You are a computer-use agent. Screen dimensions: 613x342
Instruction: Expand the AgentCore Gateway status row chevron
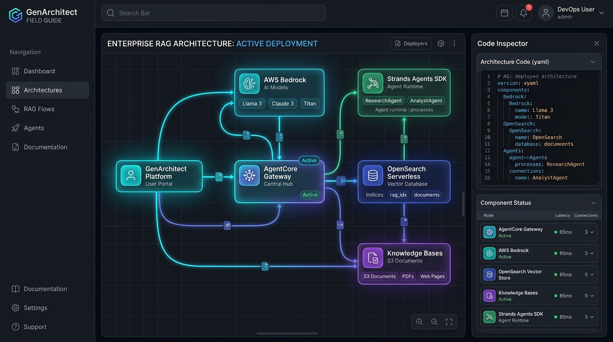(592, 232)
